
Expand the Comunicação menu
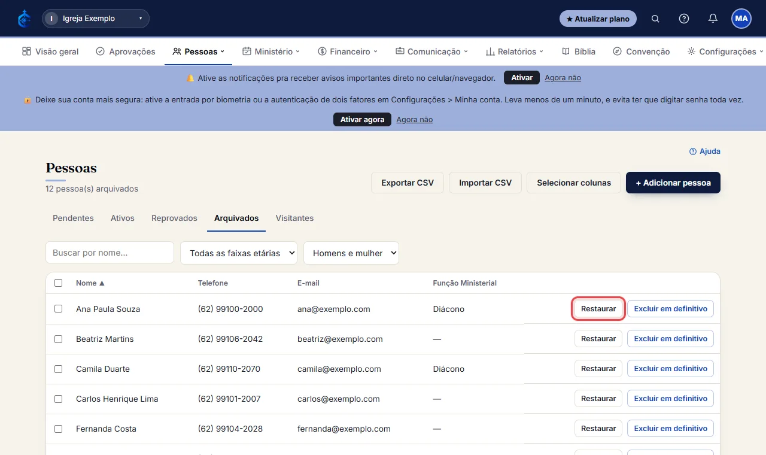point(431,51)
